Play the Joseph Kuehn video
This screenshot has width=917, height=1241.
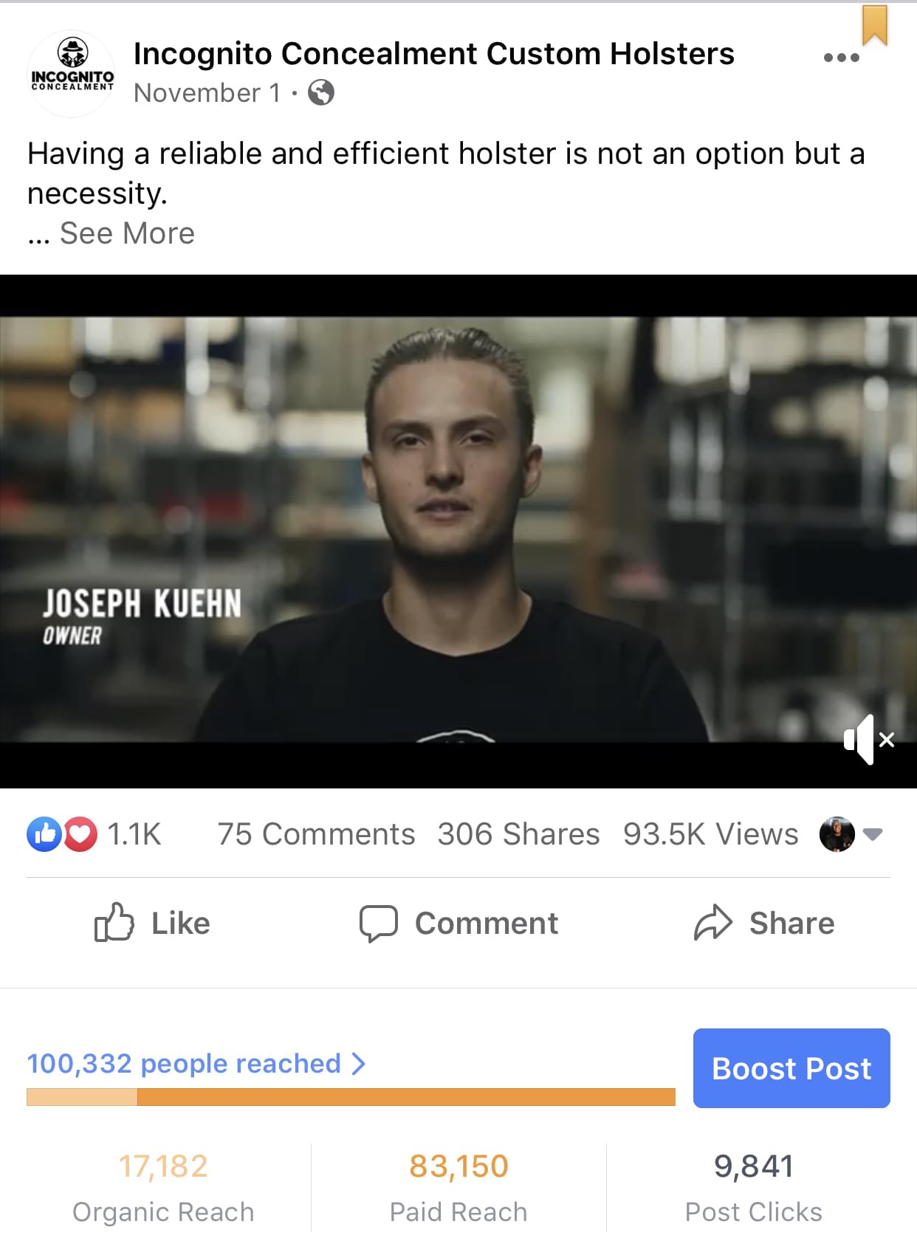click(x=458, y=530)
